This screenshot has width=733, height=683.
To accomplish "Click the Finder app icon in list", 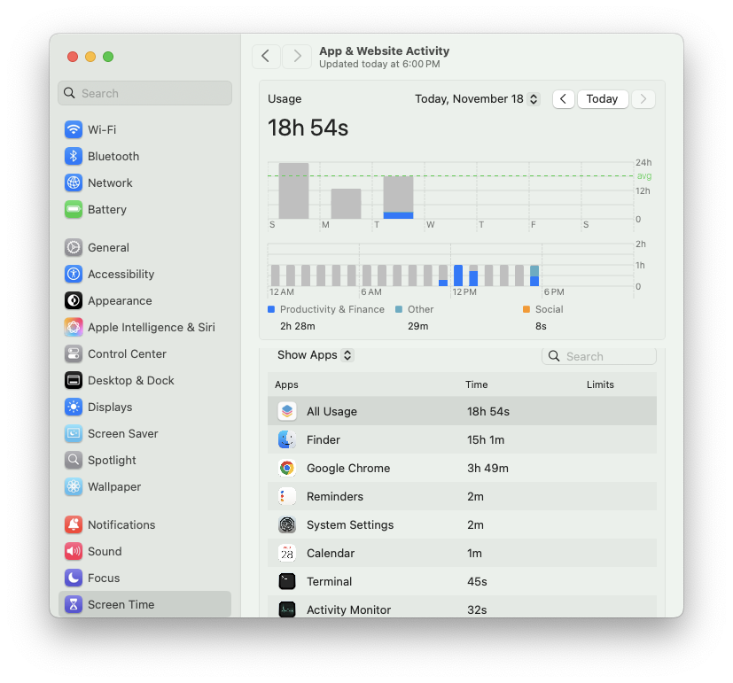I will pyautogui.click(x=287, y=439).
